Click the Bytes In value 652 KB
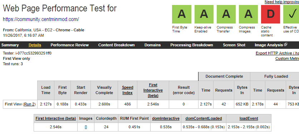 coord(242,104)
